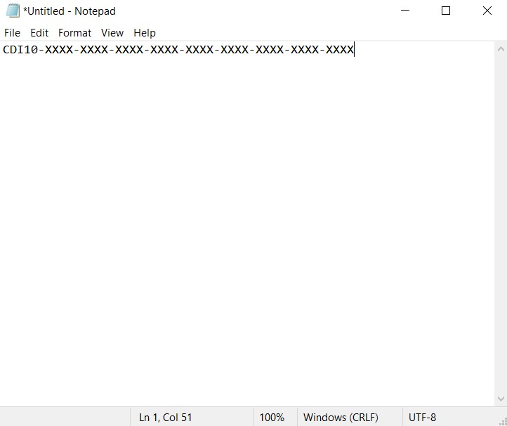The image size is (507, 426).
Task: Open the View menu
Action: 112,33
